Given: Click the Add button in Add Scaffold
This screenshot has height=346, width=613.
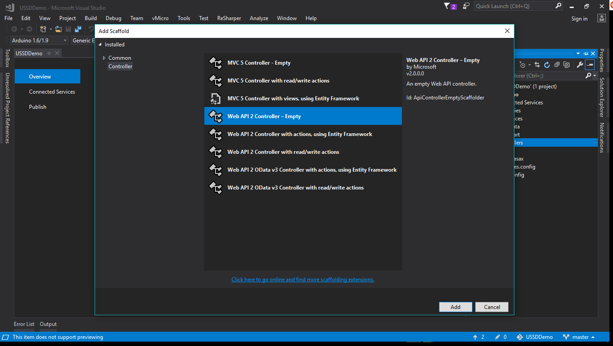Looking at the screenshot, I should pyautogui.click(x=456, y=307).
